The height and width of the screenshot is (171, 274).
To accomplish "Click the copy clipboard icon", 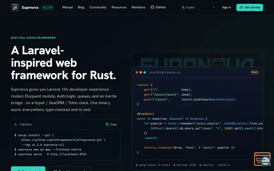I will point(107,124).
